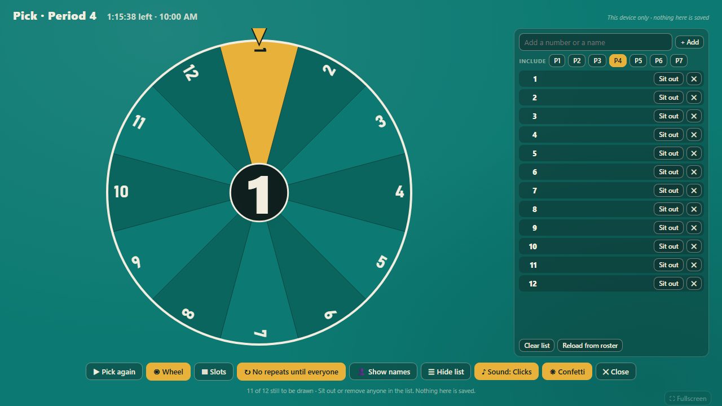Viewport: 722px width, 406px height.
Task: Sit out entry 1
Action: click(668, 79)
